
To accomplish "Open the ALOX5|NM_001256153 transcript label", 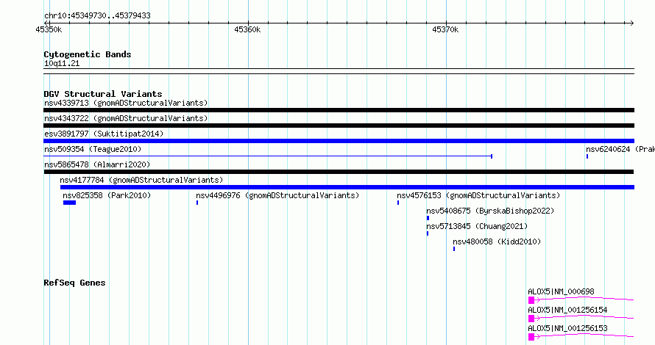I will pyautogui.click(x=567, y=328).
